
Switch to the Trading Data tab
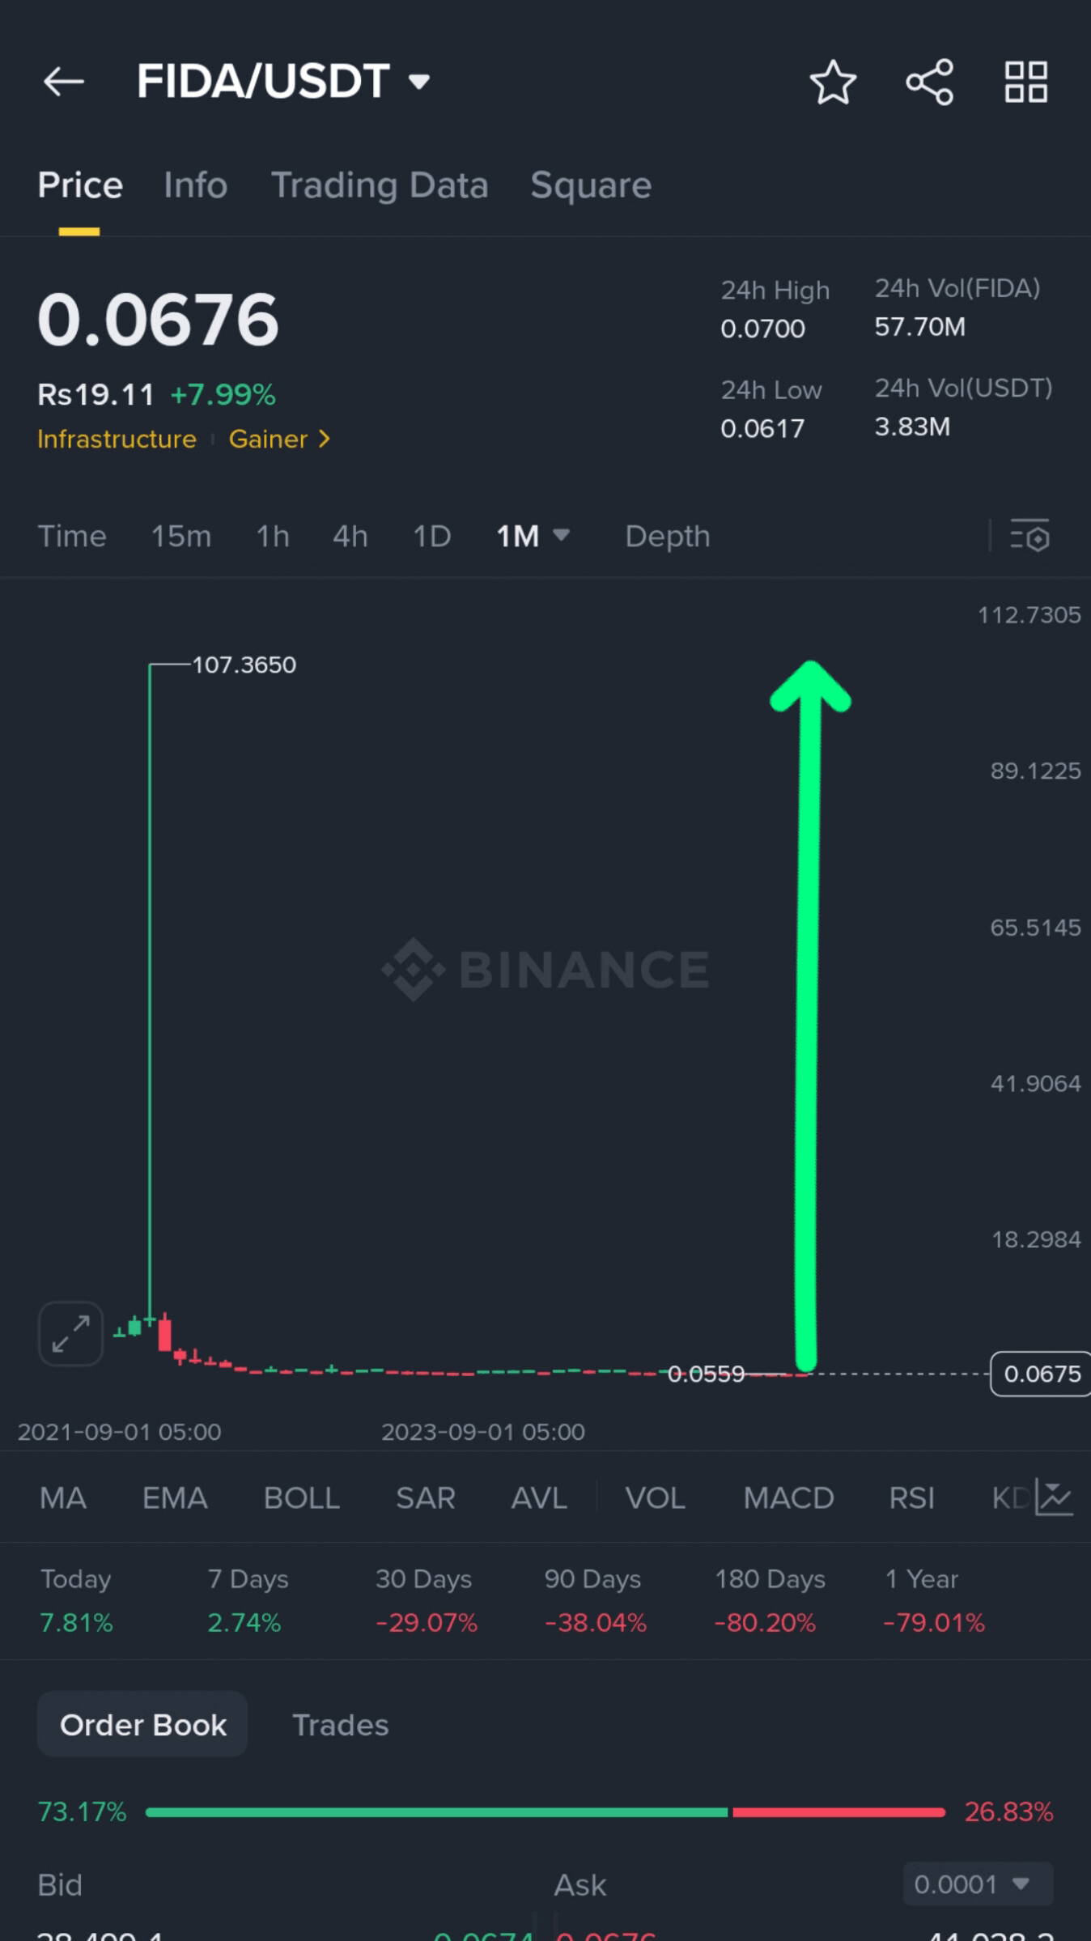(x=380, y=185)
